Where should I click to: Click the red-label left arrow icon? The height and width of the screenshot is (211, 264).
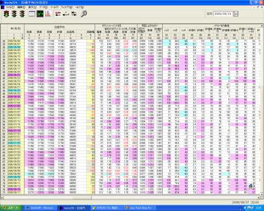pos(58,14)
